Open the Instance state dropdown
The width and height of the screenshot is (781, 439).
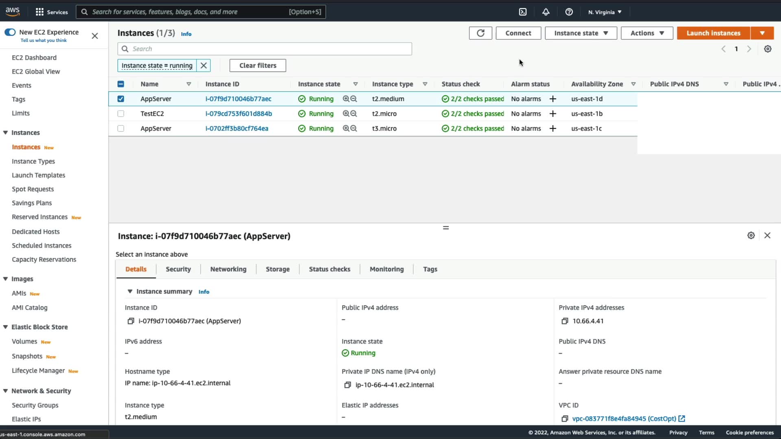[x=580, y=33]
